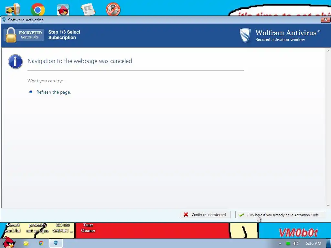Open the 5:36 AM clock

click(x=314, y=243)
